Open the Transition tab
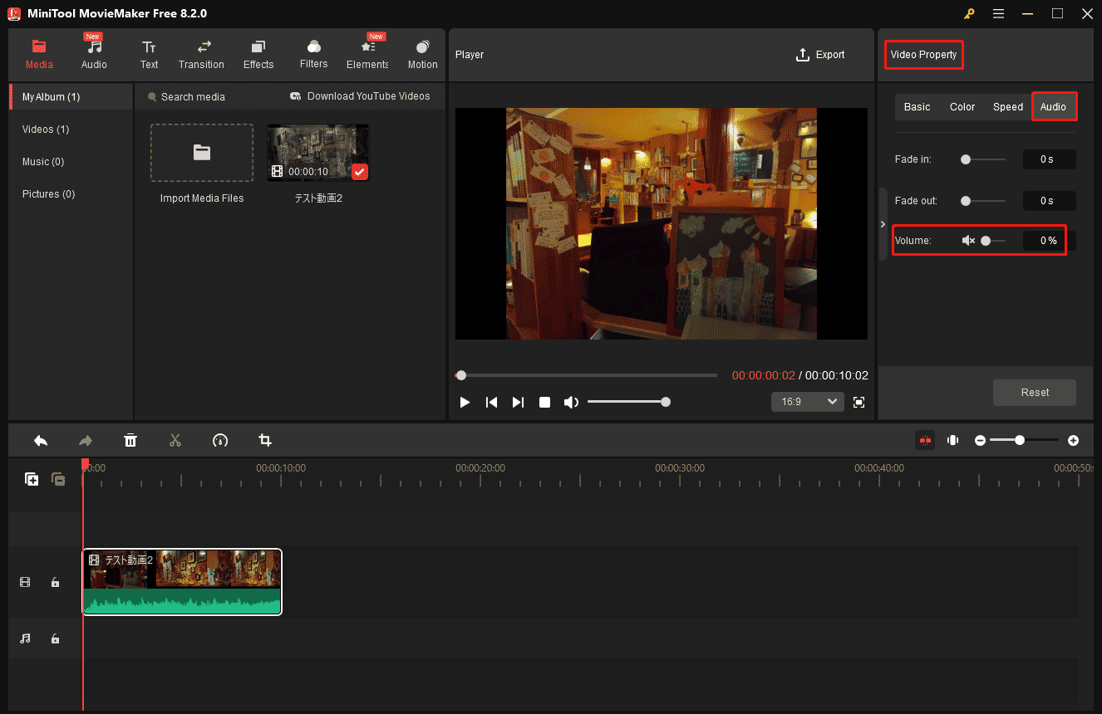The width and height of the screenshot is (1102, 714). pyautogui.click(x=201, y=54)
